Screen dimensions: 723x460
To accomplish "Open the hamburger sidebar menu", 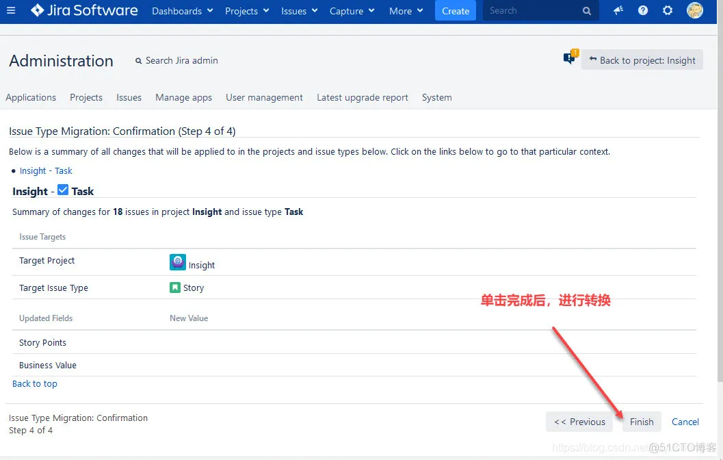I will tap(11, 10).
